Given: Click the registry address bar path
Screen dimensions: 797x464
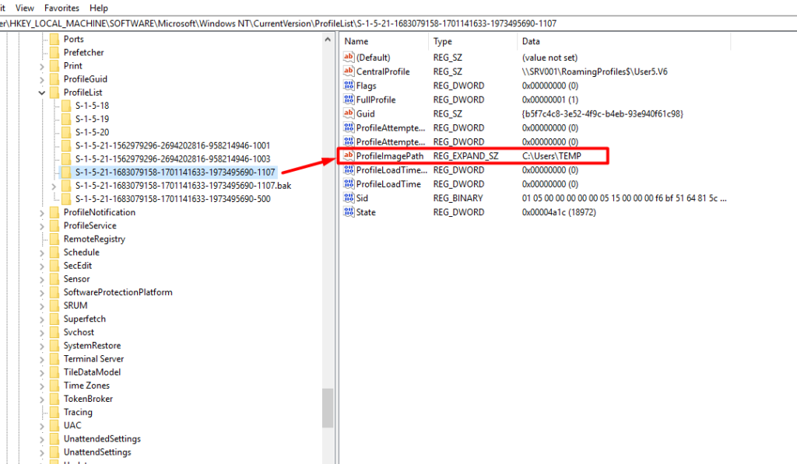Looking at the screenshot, I should [x=233, y=23].
